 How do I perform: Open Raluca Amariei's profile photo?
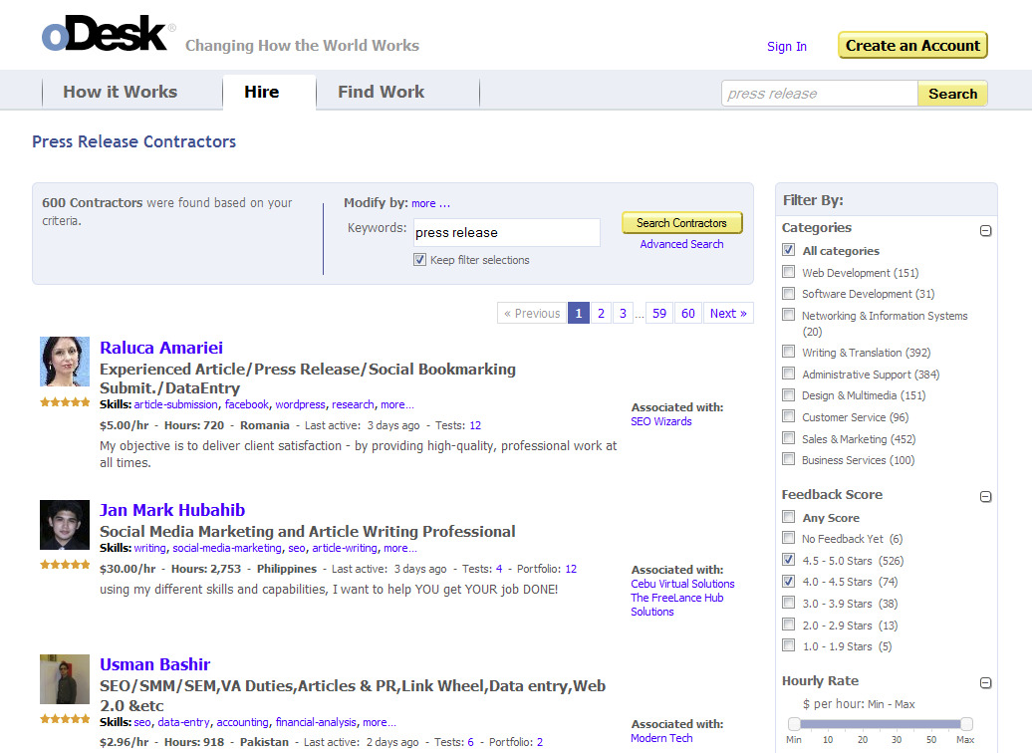65,362
